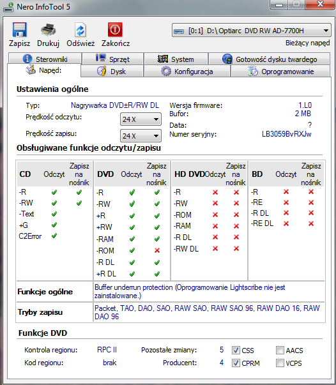Click the Nero InfoTool title bar icon
The width and height of the screenshot is (336, 385).
(x=8, y=7)
